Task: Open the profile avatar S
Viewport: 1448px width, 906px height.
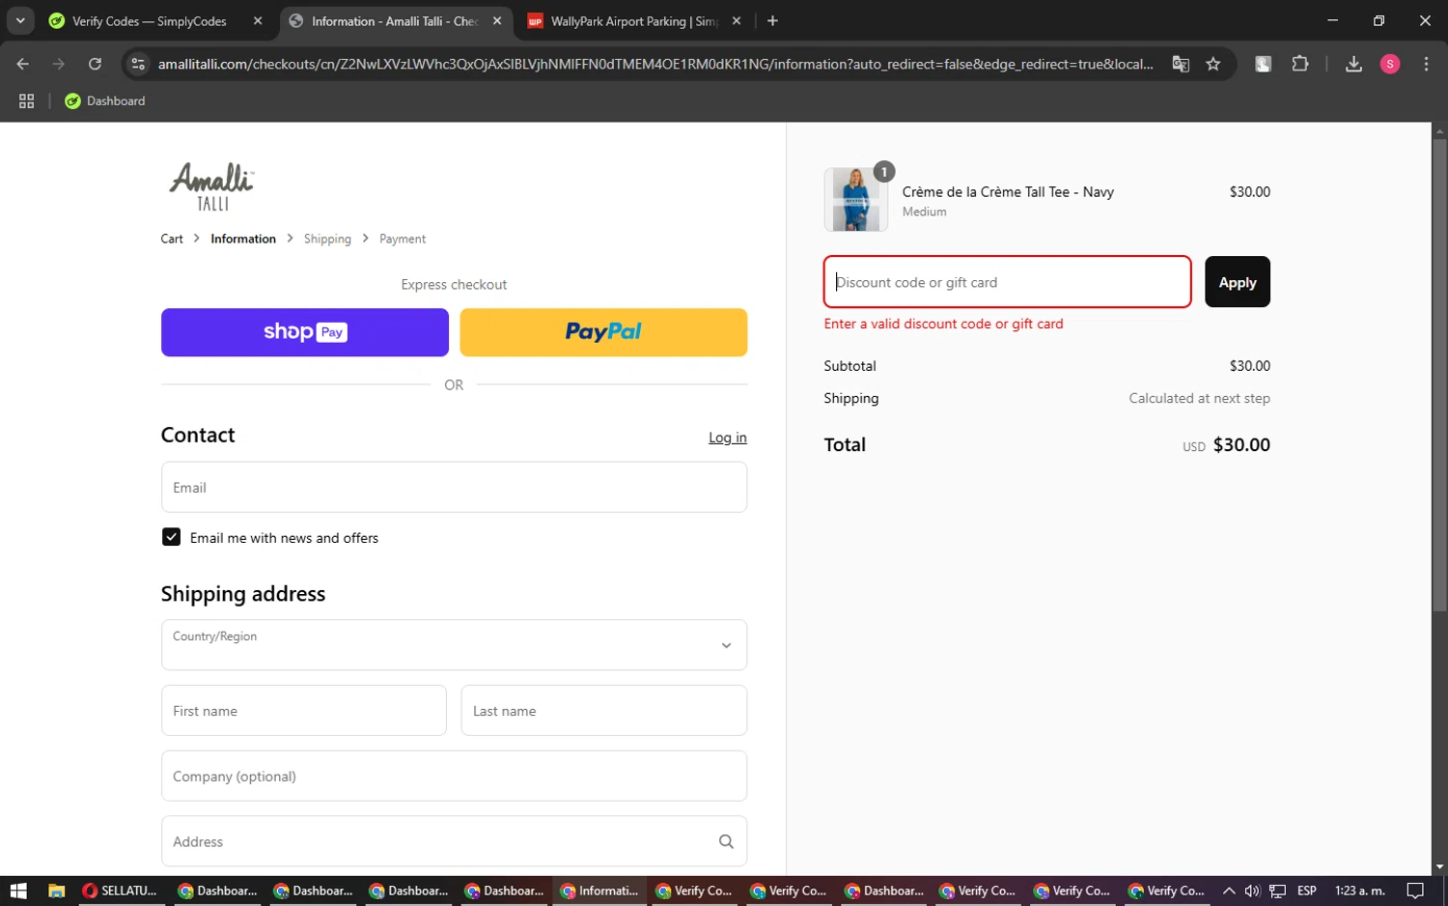Action: (x=1390, y=64)
